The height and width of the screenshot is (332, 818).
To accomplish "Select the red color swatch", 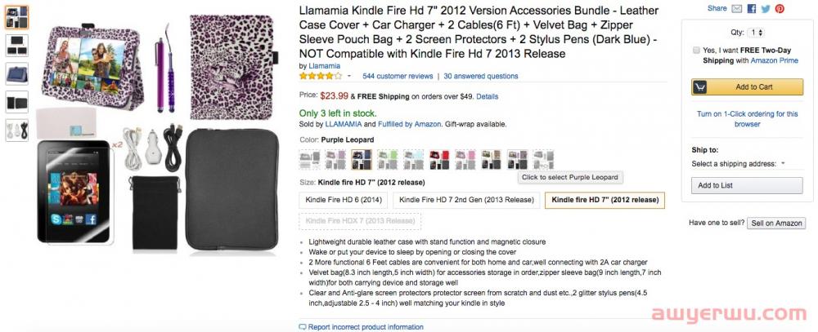I will (438, 159).
